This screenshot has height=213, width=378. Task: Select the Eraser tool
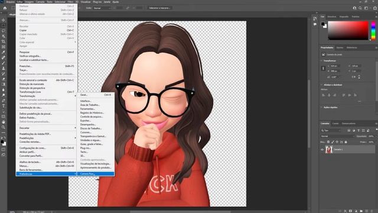4,79
